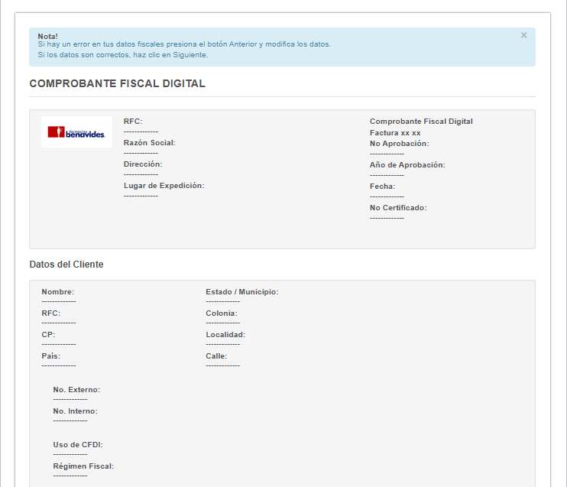
Task: Dismiss the blue Nota alert box
Action: [523, 35]
